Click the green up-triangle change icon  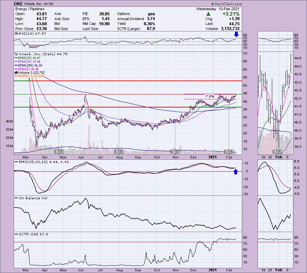pos(208,14)
